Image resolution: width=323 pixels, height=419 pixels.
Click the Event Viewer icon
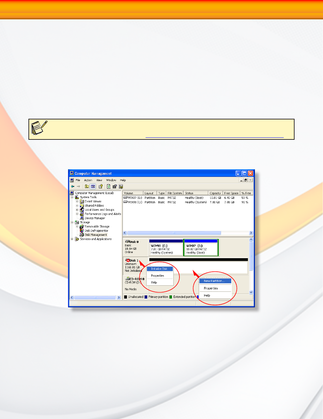[x=82, y=201]
